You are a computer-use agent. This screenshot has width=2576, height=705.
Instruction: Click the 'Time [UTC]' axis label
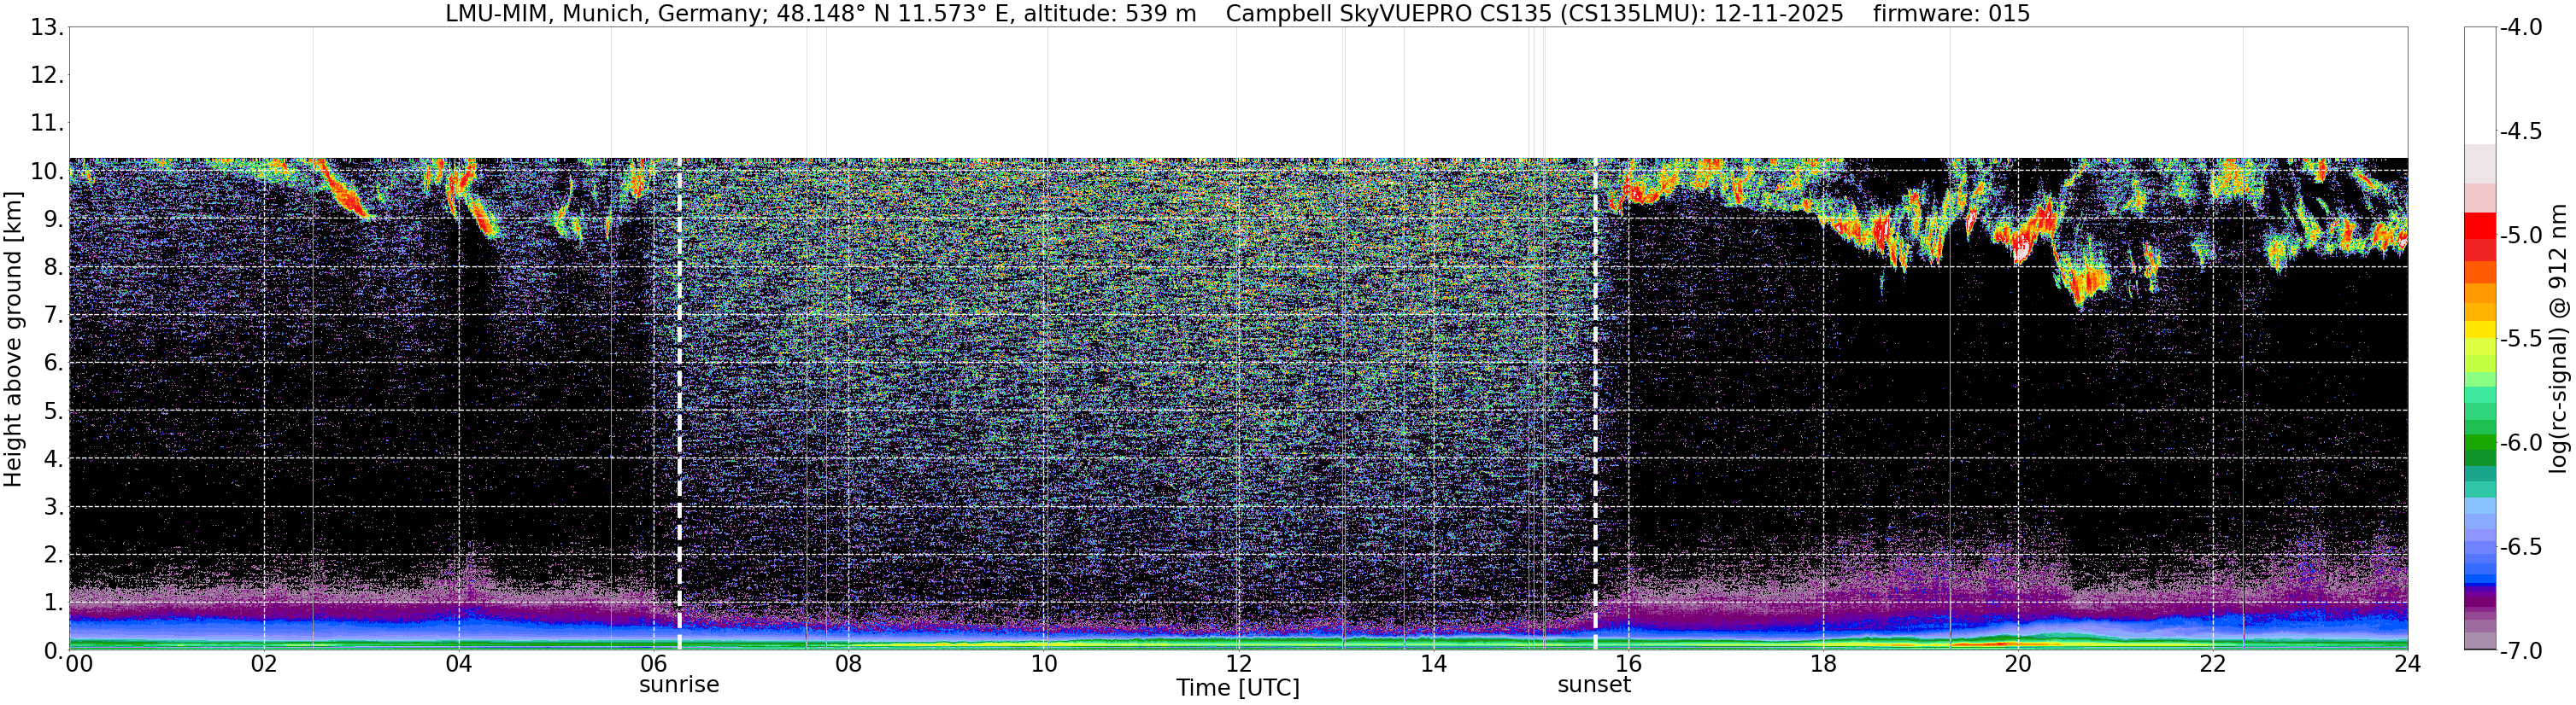pyautogui.click(x=1237, y=688)
